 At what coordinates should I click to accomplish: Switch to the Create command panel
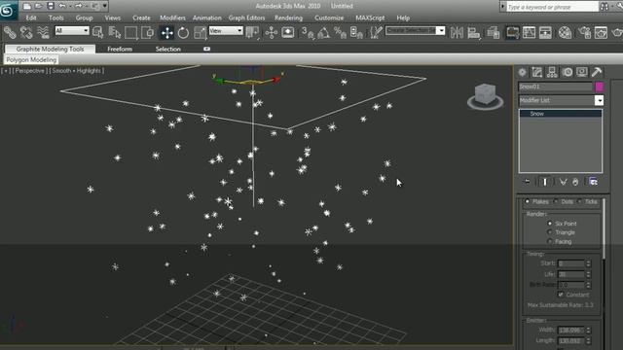pyautogui.click(x=522, y=72)
